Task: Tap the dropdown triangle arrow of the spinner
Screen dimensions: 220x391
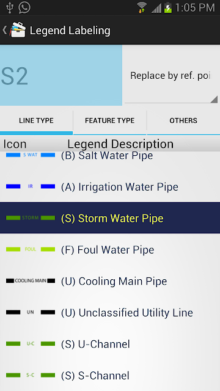Action: click(x=214, y=99)
